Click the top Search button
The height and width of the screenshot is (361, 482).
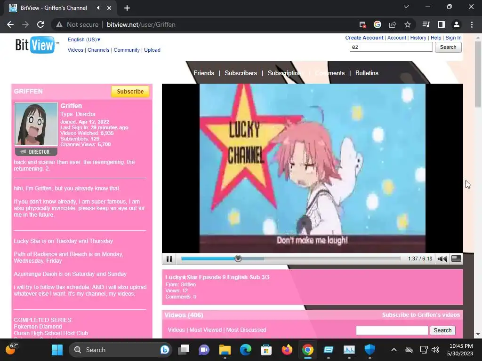[448, 47]
